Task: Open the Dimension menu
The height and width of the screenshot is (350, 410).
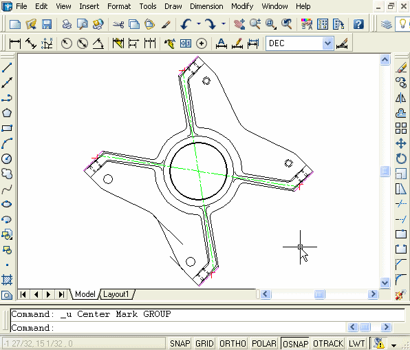Action: (206, 6)
